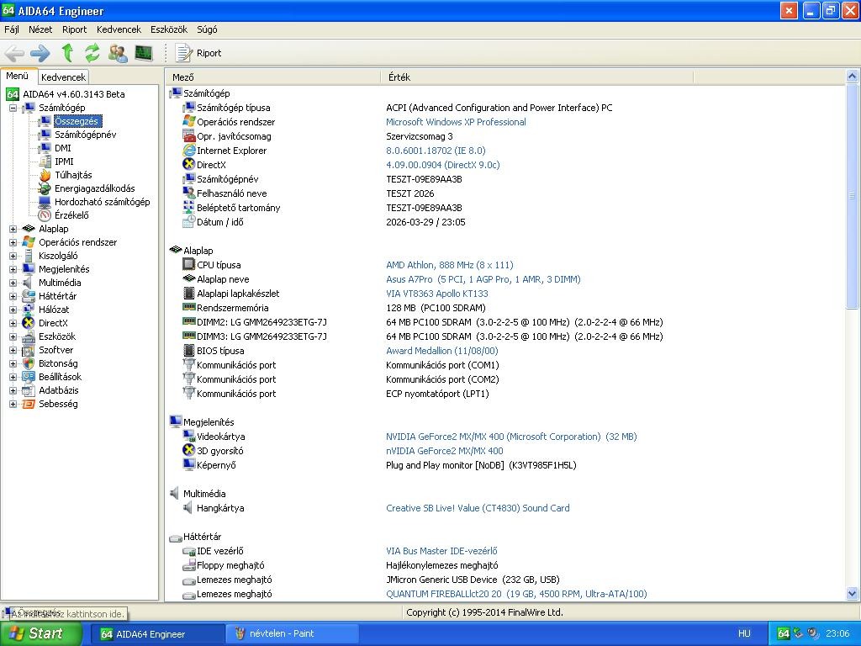
Task: Go back with the left arrow toolbar icon
Action: (14, 53)
